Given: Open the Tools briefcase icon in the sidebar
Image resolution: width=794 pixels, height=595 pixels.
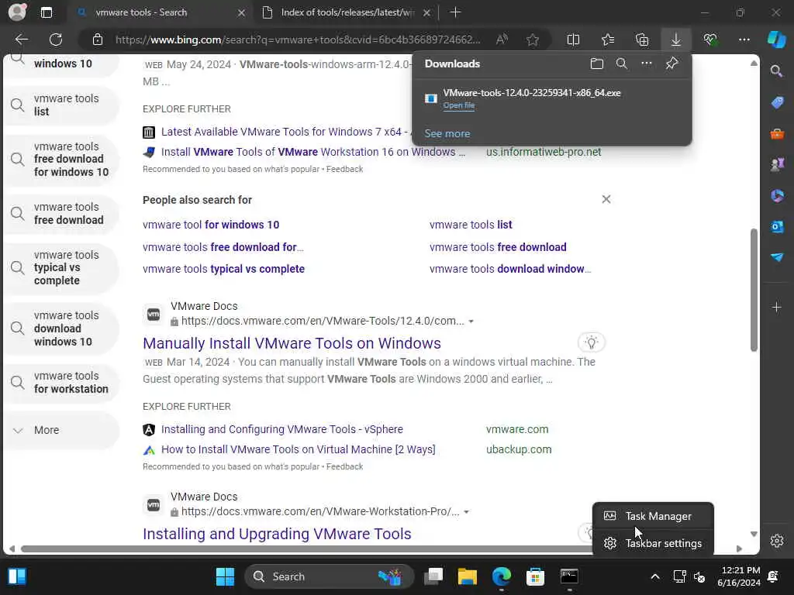Looking at the screenshot, I should tap(777, 133).
